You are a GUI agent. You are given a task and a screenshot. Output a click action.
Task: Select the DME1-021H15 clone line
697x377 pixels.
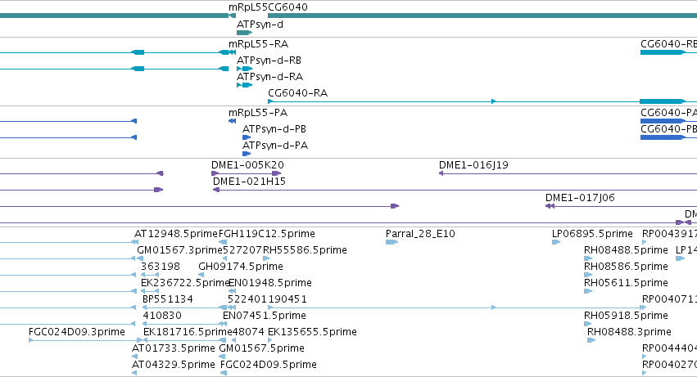pyautogui.click(x=455, y=190)
